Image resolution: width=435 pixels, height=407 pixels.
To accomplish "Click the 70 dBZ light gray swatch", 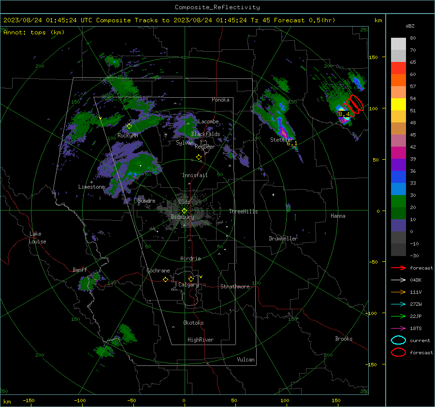I will click(398, 44).
